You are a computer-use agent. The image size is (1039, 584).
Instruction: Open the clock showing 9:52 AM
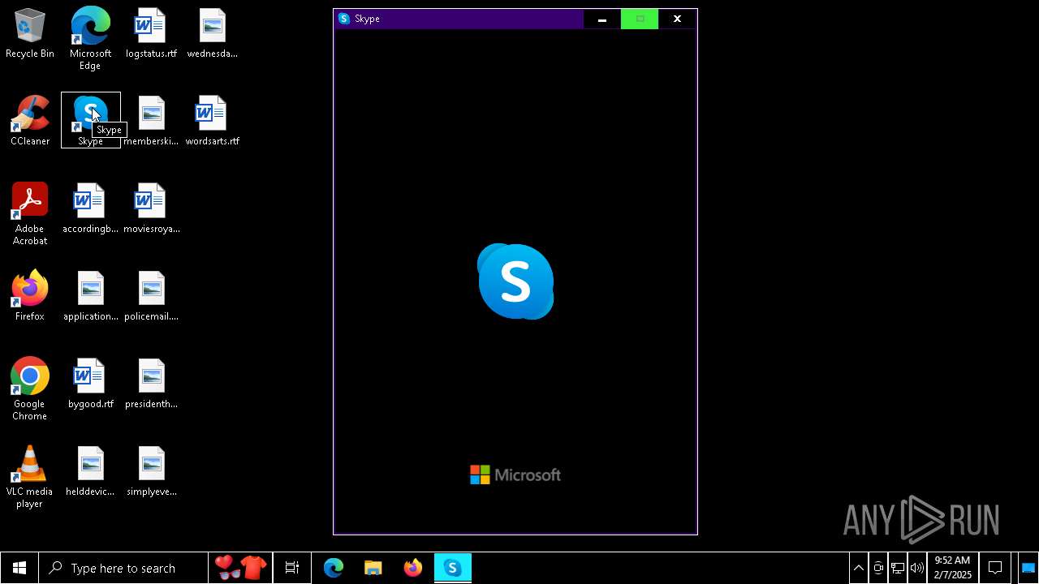click(952, 568)
